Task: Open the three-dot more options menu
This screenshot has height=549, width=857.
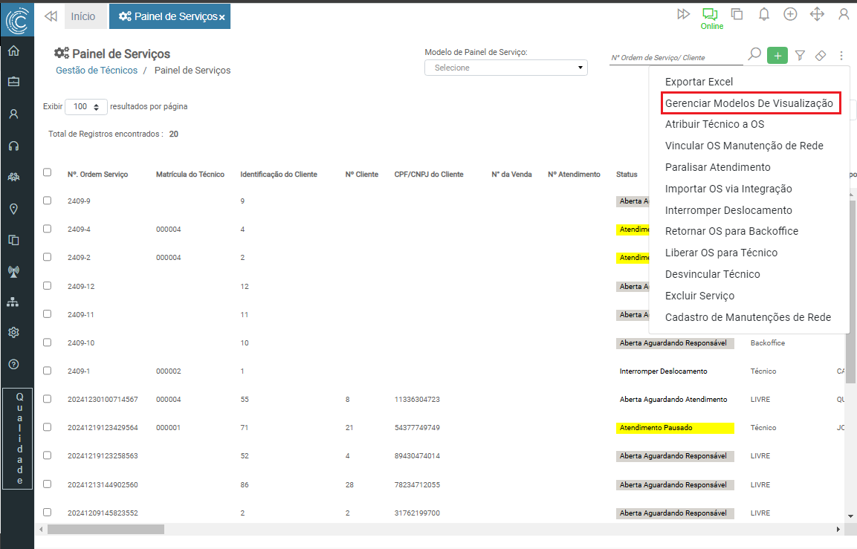Action: [x=841, y=56]
